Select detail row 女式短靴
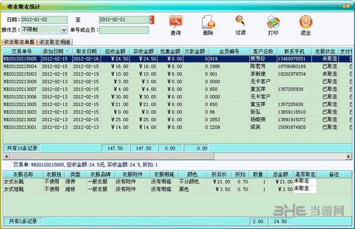This screenshot has width=355, height=229. [x=177, y=189]
